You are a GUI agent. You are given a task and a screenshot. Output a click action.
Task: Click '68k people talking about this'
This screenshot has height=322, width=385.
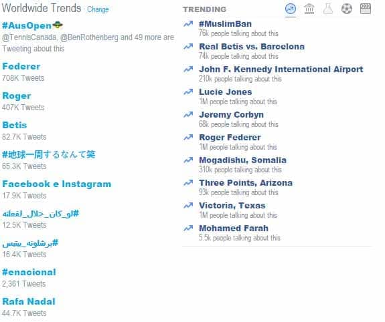[238, 124]
